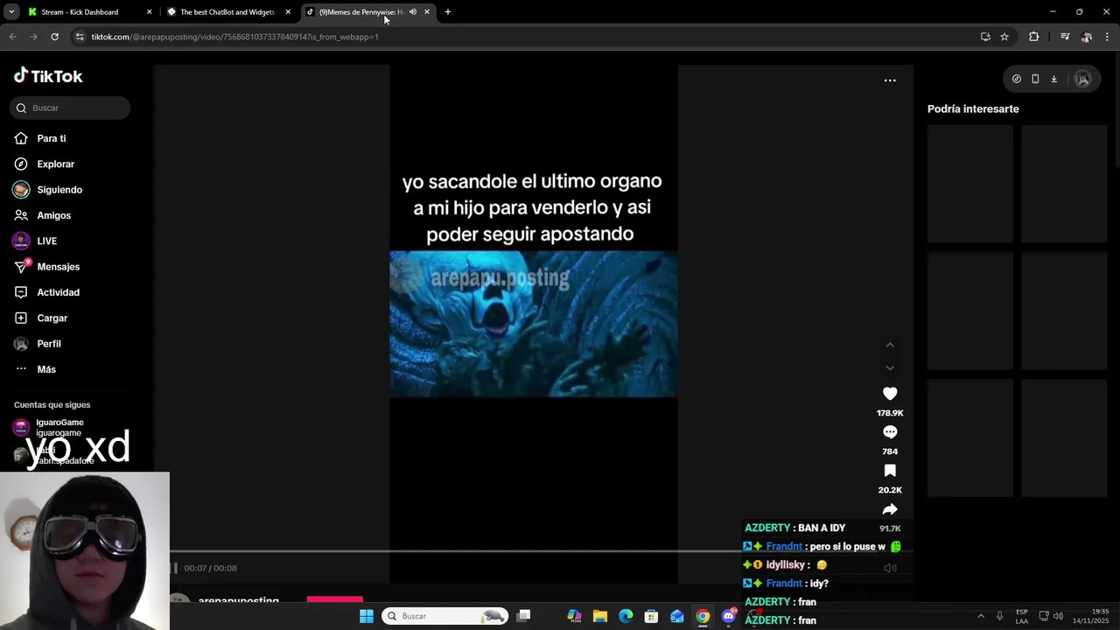The width and height of the screenshot is (1120, 630).
Task: Click the Pennywise meme video frame
Action: (x=534, y=324)
